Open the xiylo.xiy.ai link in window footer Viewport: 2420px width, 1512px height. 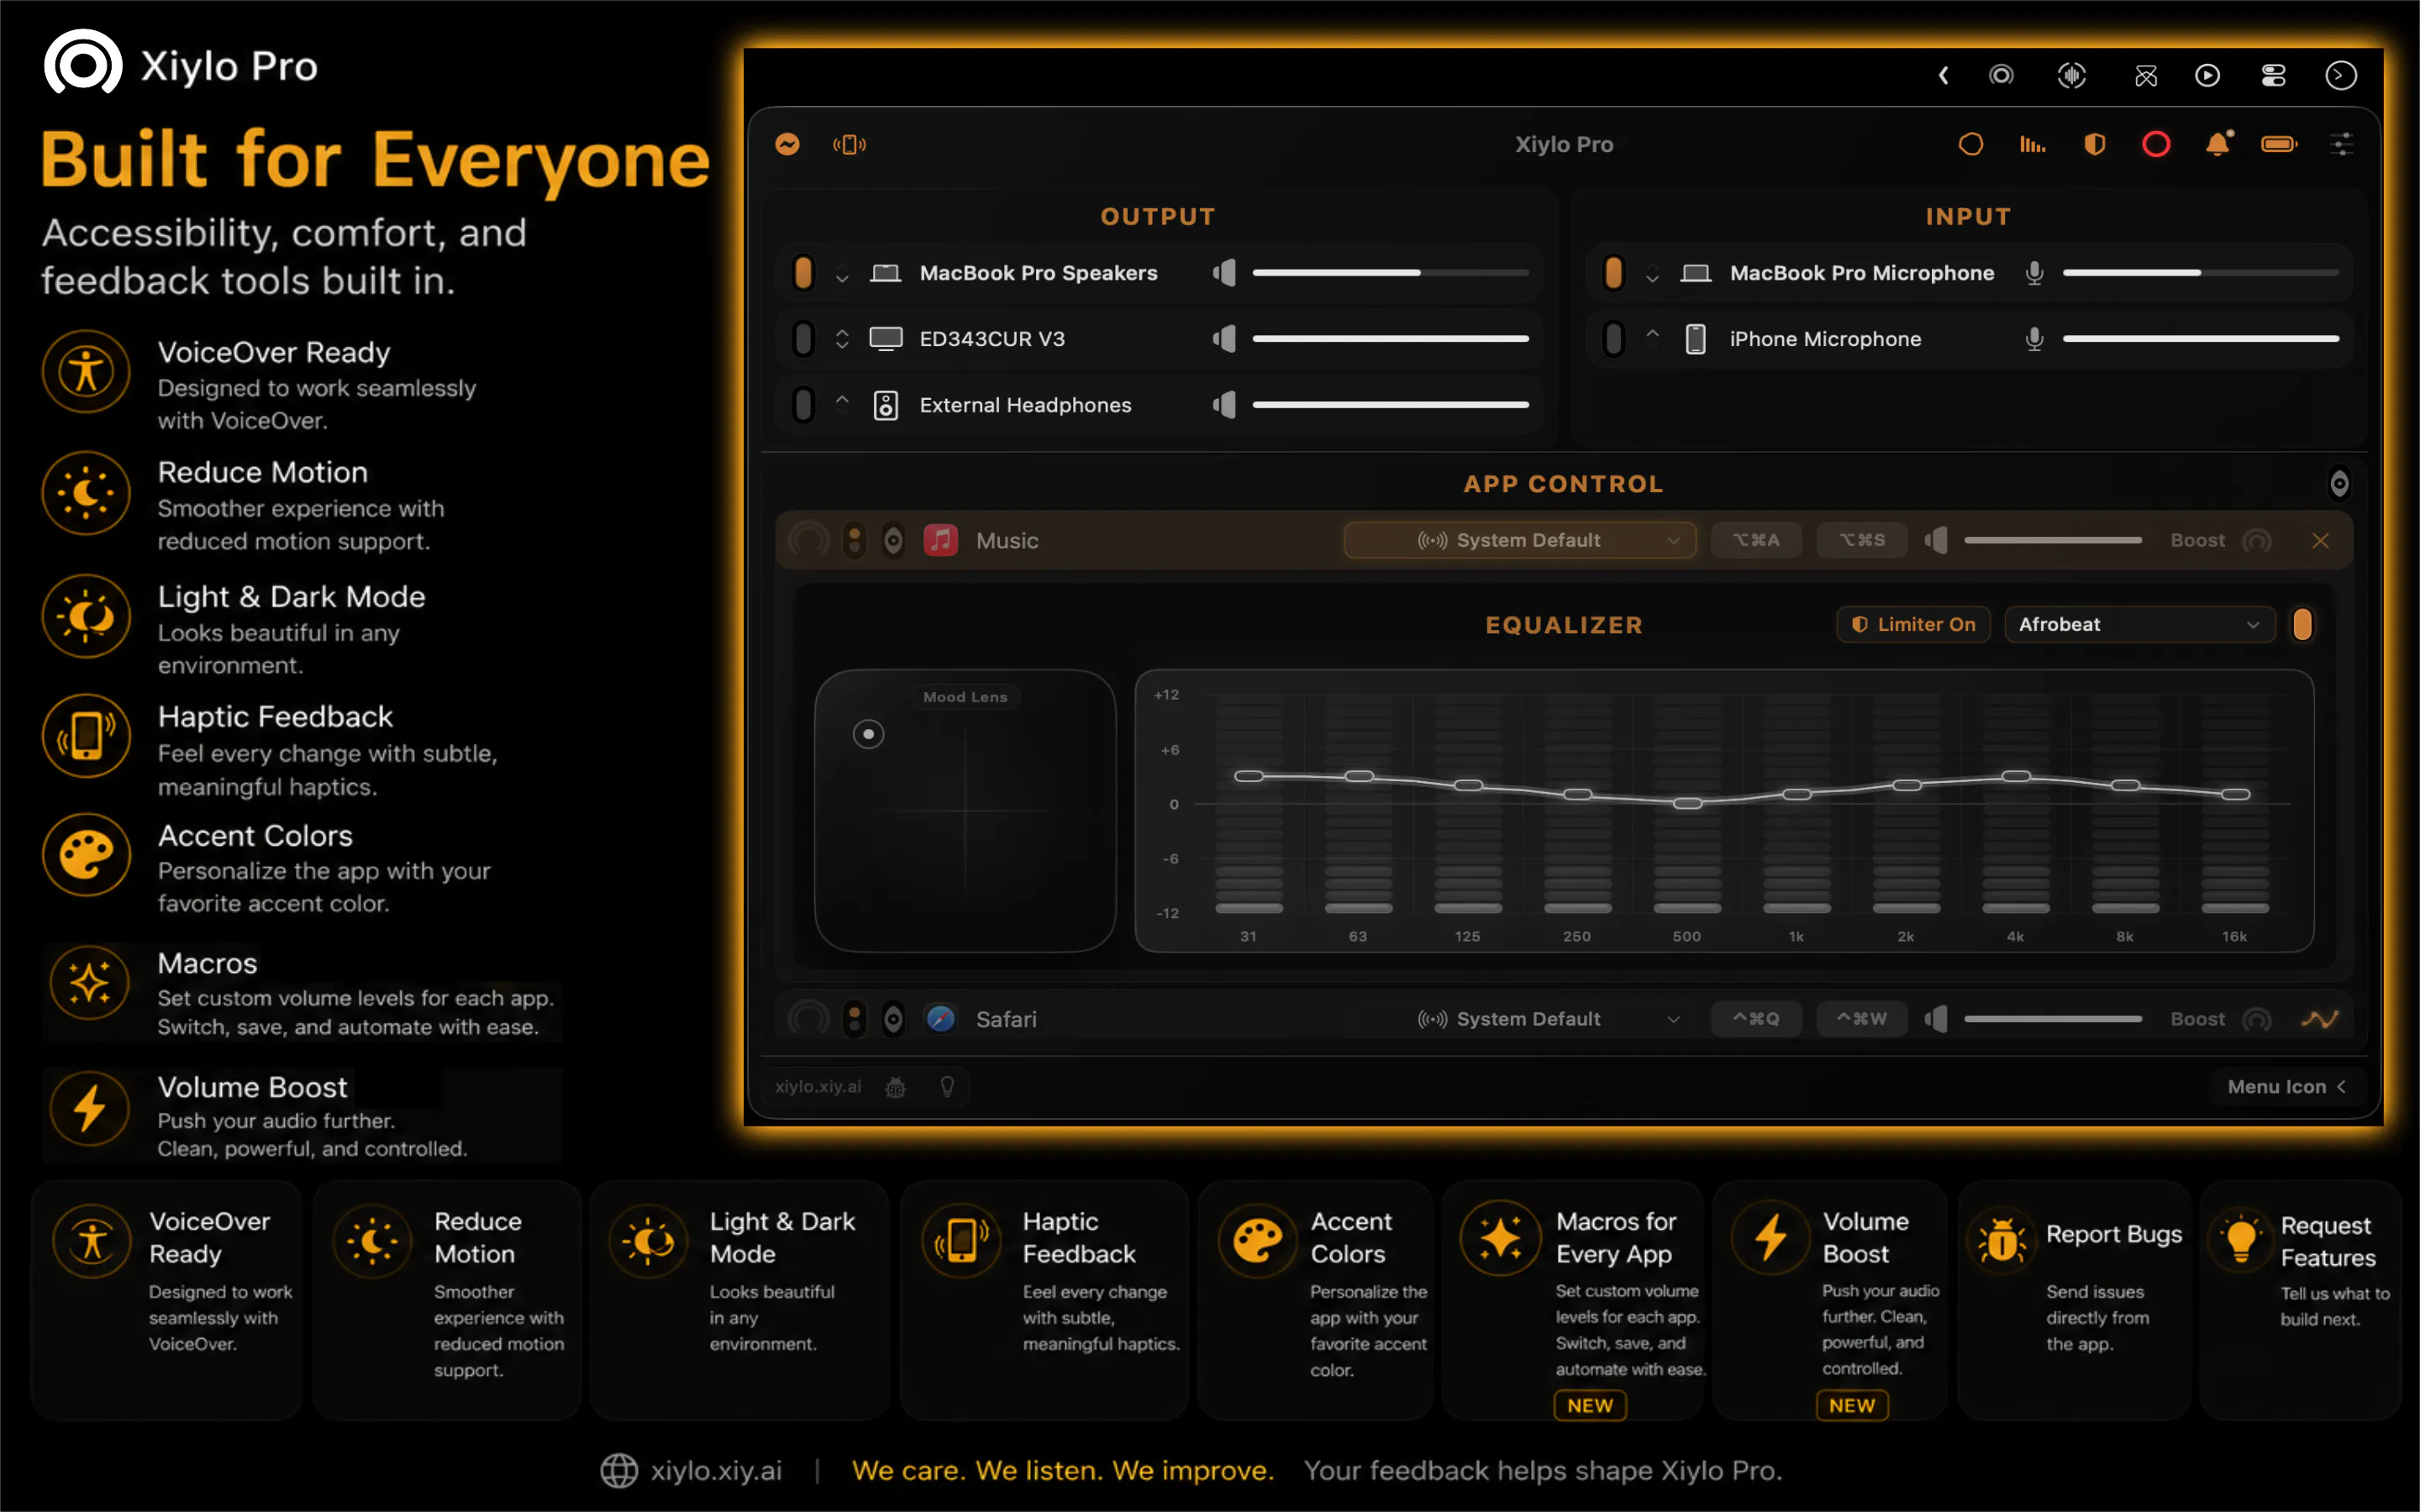(x=818, y=1087)
